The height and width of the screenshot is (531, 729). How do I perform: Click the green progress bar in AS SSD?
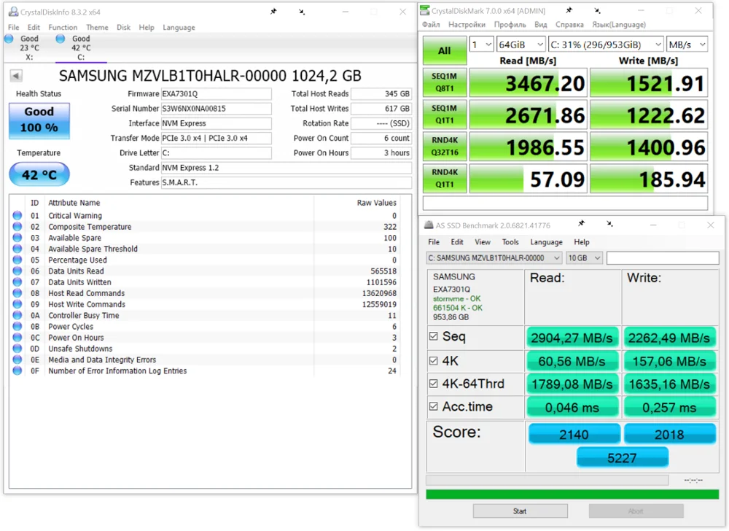572,494
